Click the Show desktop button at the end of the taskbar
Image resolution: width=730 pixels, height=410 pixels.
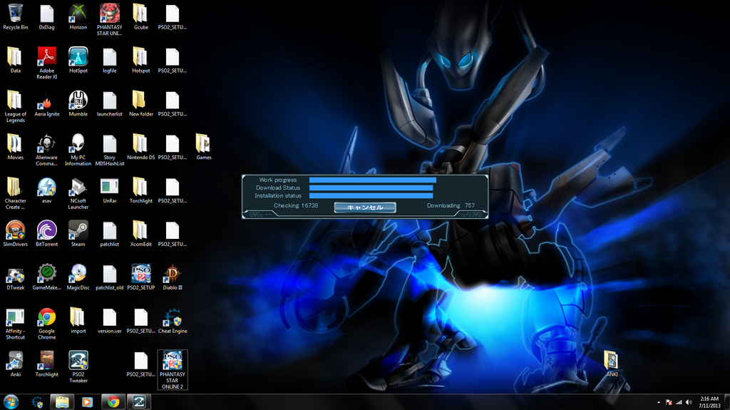(726, 402)
